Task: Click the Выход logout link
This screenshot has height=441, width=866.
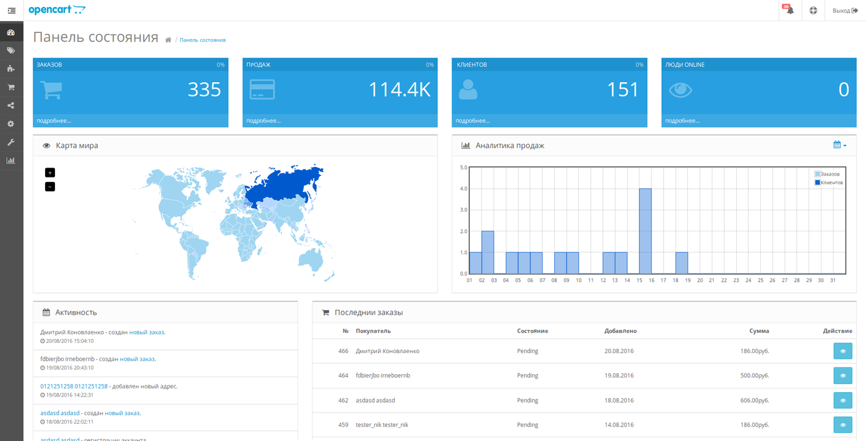Action: coord(845,11)
